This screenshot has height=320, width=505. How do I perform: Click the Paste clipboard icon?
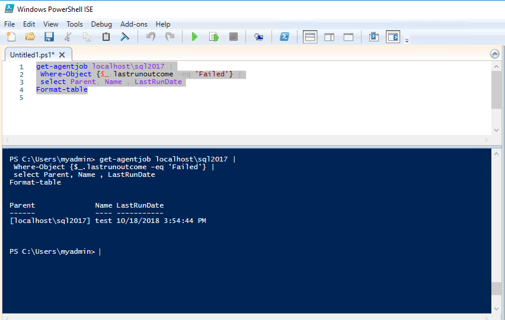[x=106, y=37]
